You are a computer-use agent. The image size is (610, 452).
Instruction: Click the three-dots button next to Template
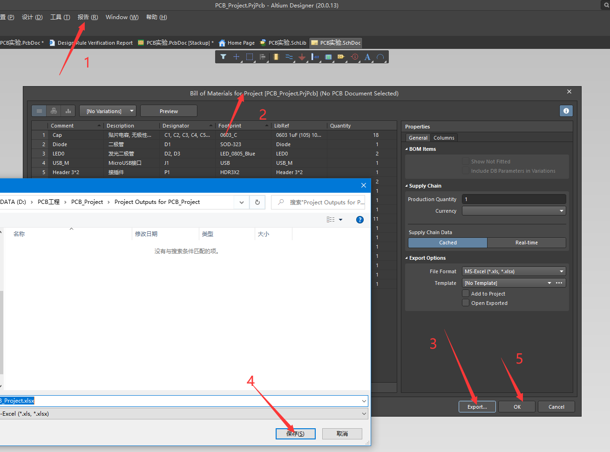559,283
